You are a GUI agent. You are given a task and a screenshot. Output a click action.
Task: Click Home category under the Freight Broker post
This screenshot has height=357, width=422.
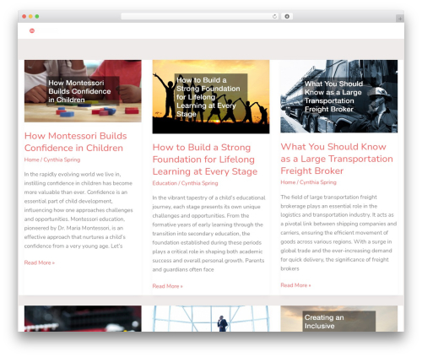click(288, 182)
